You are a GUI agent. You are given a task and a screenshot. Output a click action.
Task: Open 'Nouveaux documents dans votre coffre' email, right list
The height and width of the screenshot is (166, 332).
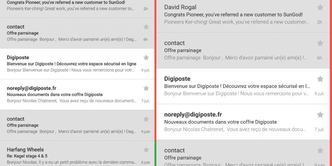coord(243,122)
